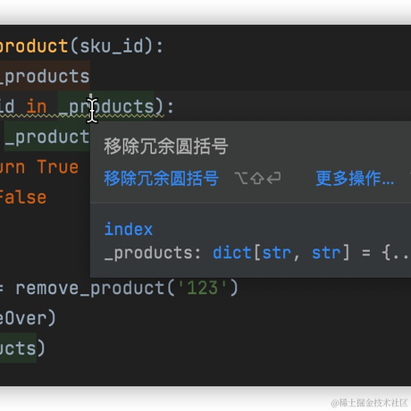Click _products inside the parenthesized condition

[106, 106]
